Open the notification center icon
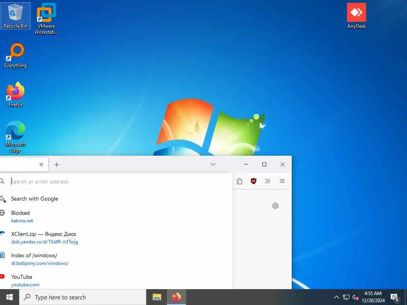This screenshot has height=305, width=407. point(395,298)
